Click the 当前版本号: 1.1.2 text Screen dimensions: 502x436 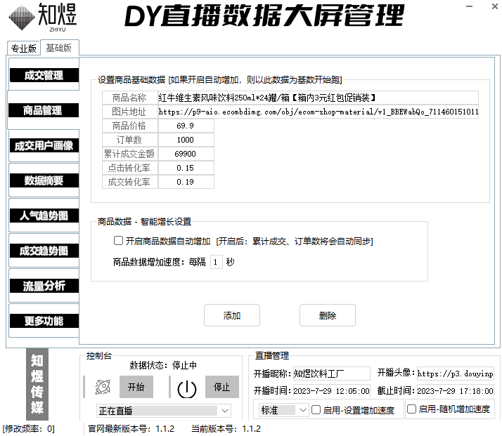226,429
